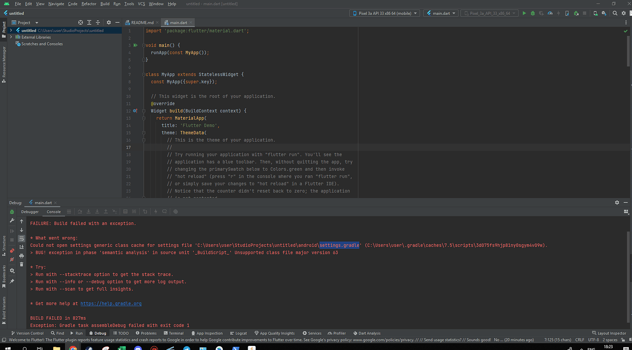Open the help.gradle.org link
The image size is (632, 350).
pyautogui.click(x=111, y=304)
